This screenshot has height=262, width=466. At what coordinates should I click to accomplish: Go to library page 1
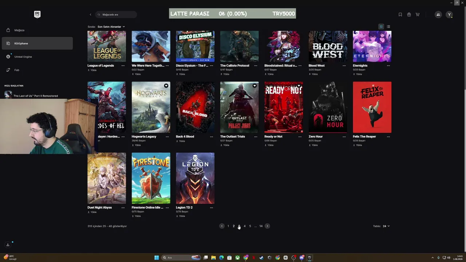point(228,226)
